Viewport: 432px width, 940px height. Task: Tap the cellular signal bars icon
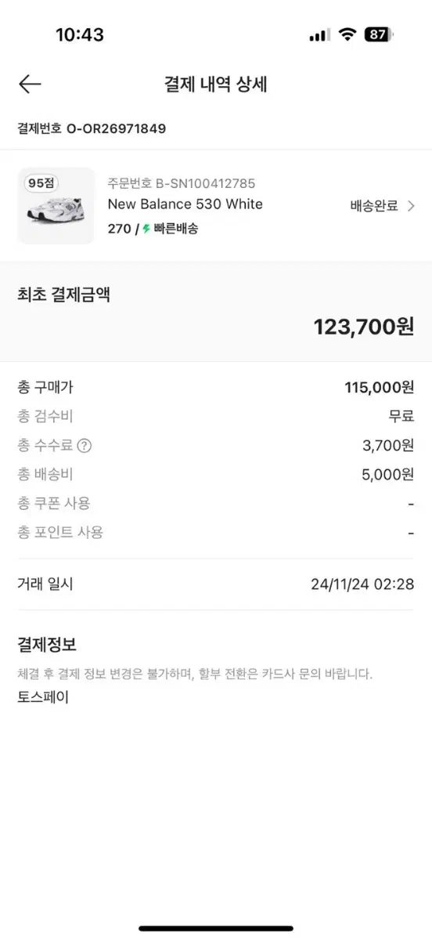[x=319, y=35]
